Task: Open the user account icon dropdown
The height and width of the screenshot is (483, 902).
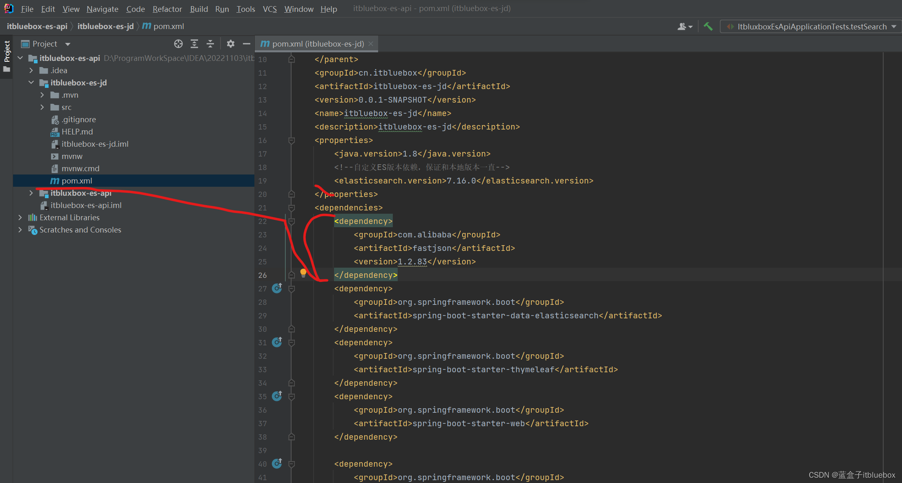Action: point(685,27)
